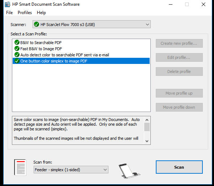Click the green check icon beside Fast B&W to Image PDF
The height and width of the screenshot is (186, 214).
[x=17, y=48]
